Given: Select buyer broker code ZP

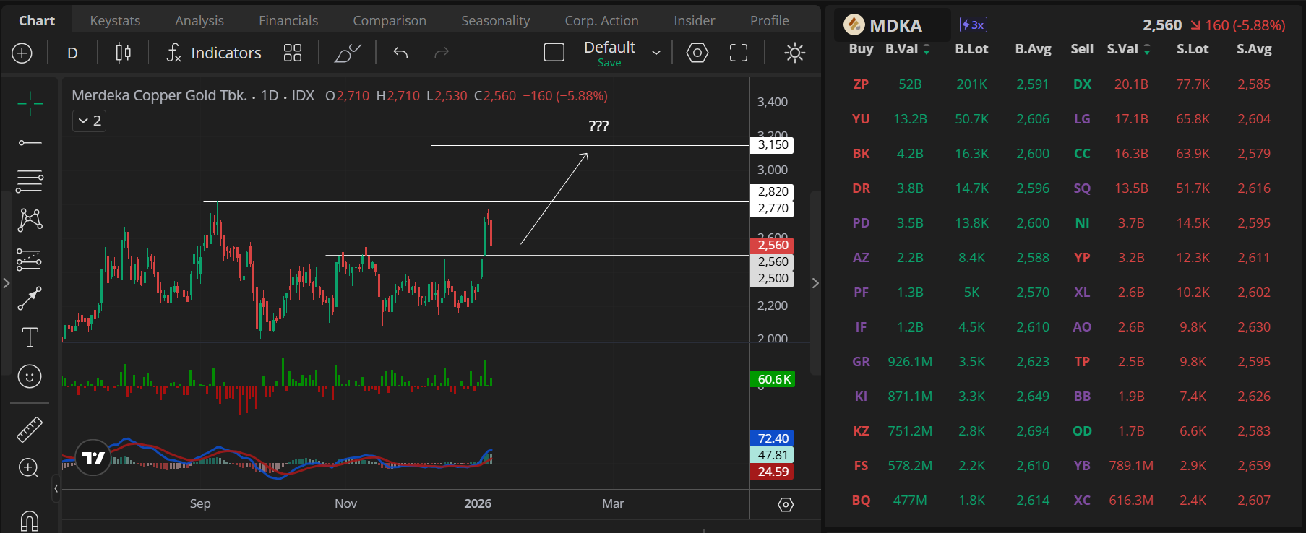Looking at the screenshot, I should coord(861,84).
